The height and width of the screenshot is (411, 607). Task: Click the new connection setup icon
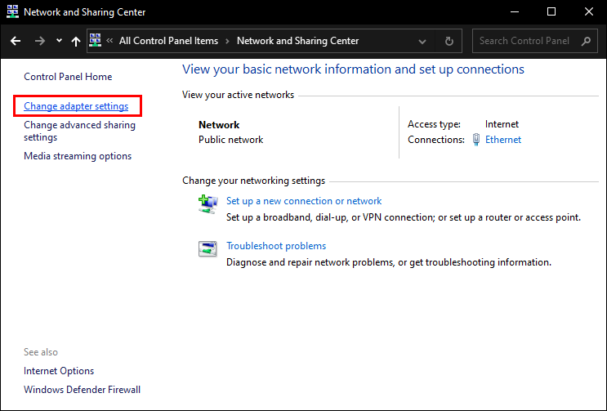(x=208, y=204)
